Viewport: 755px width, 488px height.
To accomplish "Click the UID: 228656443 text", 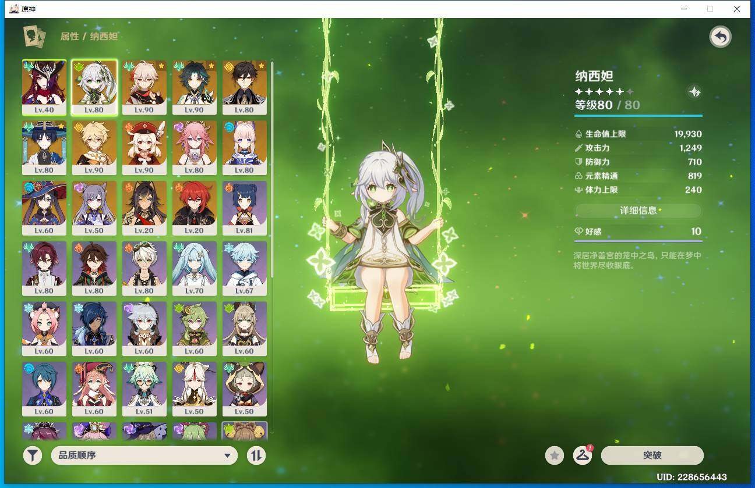I will [692, 477].
